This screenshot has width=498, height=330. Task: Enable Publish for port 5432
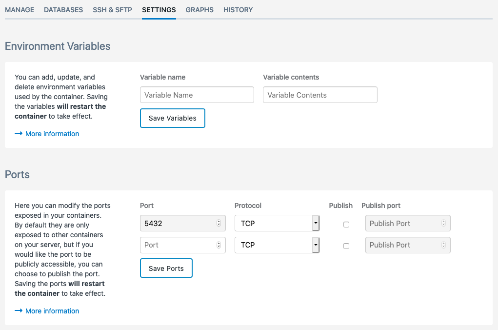point(346,224)
